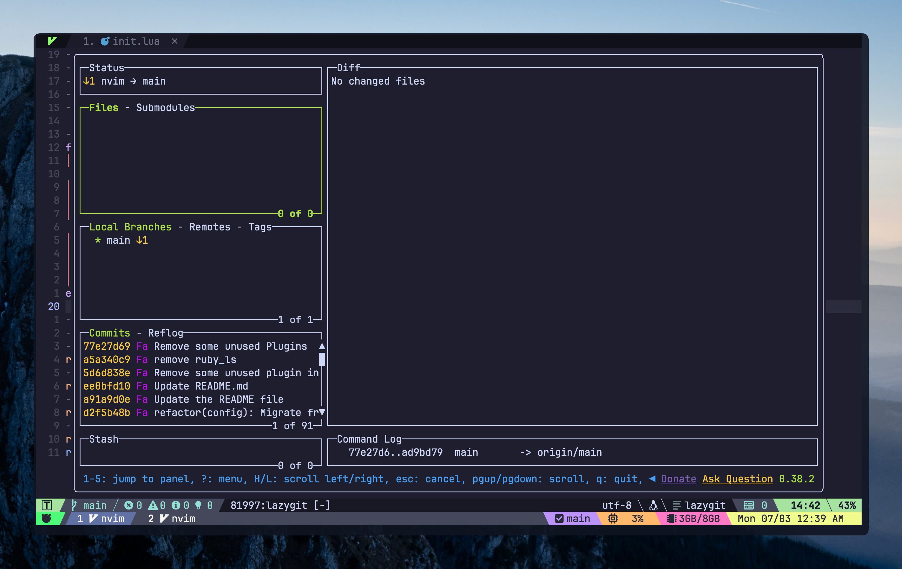
Task: Click the memory icon beside 3GB/8GB
Action: [671, 518]
